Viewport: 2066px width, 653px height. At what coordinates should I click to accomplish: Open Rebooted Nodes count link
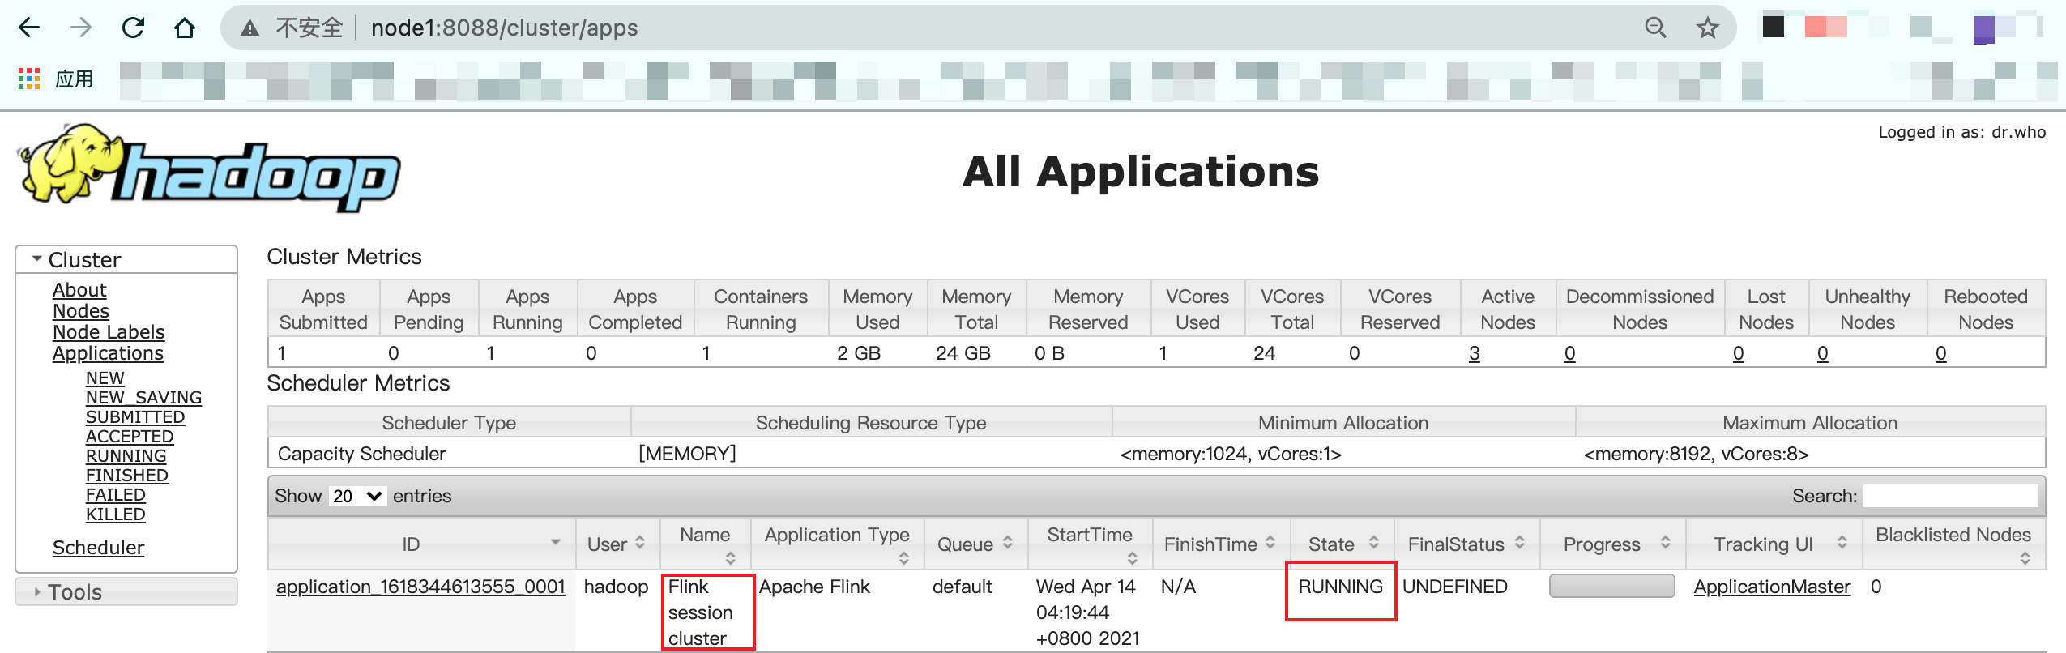pyautogui.click(x=1941, y=353)
